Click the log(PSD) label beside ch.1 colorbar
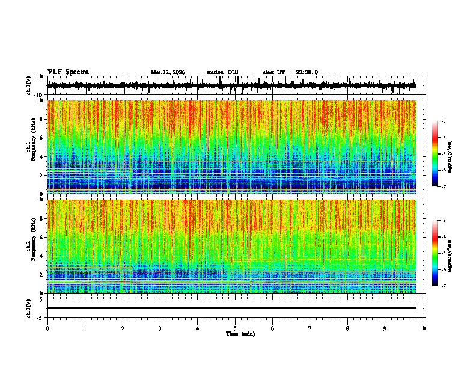 [450, 156]
